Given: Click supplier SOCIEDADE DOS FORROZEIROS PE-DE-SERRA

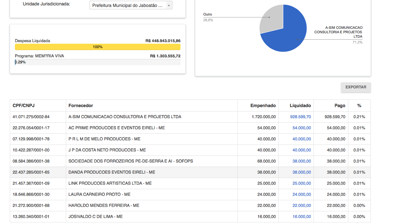Looking at the screenshot, I should tap(130, 161).
